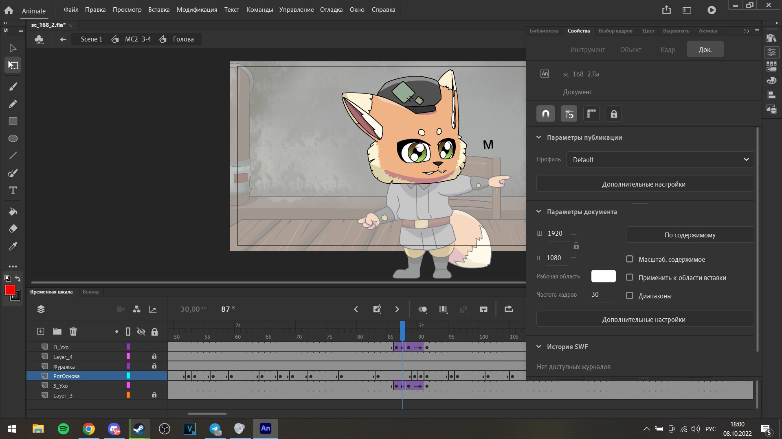The image size is (782, 439).
Task: Check Применить к области вставки option
Action: [630, 277]
